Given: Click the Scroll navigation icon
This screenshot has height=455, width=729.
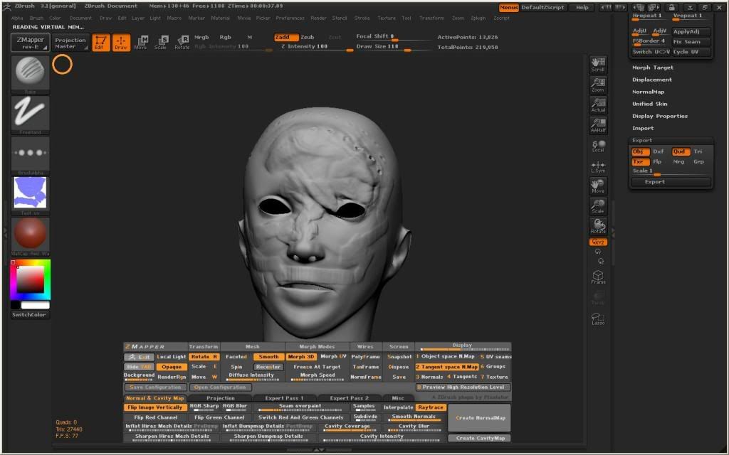Looking at the screenshot, I should (x=598, y=64).
